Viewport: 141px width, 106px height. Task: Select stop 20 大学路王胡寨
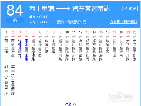click(135, 50)
